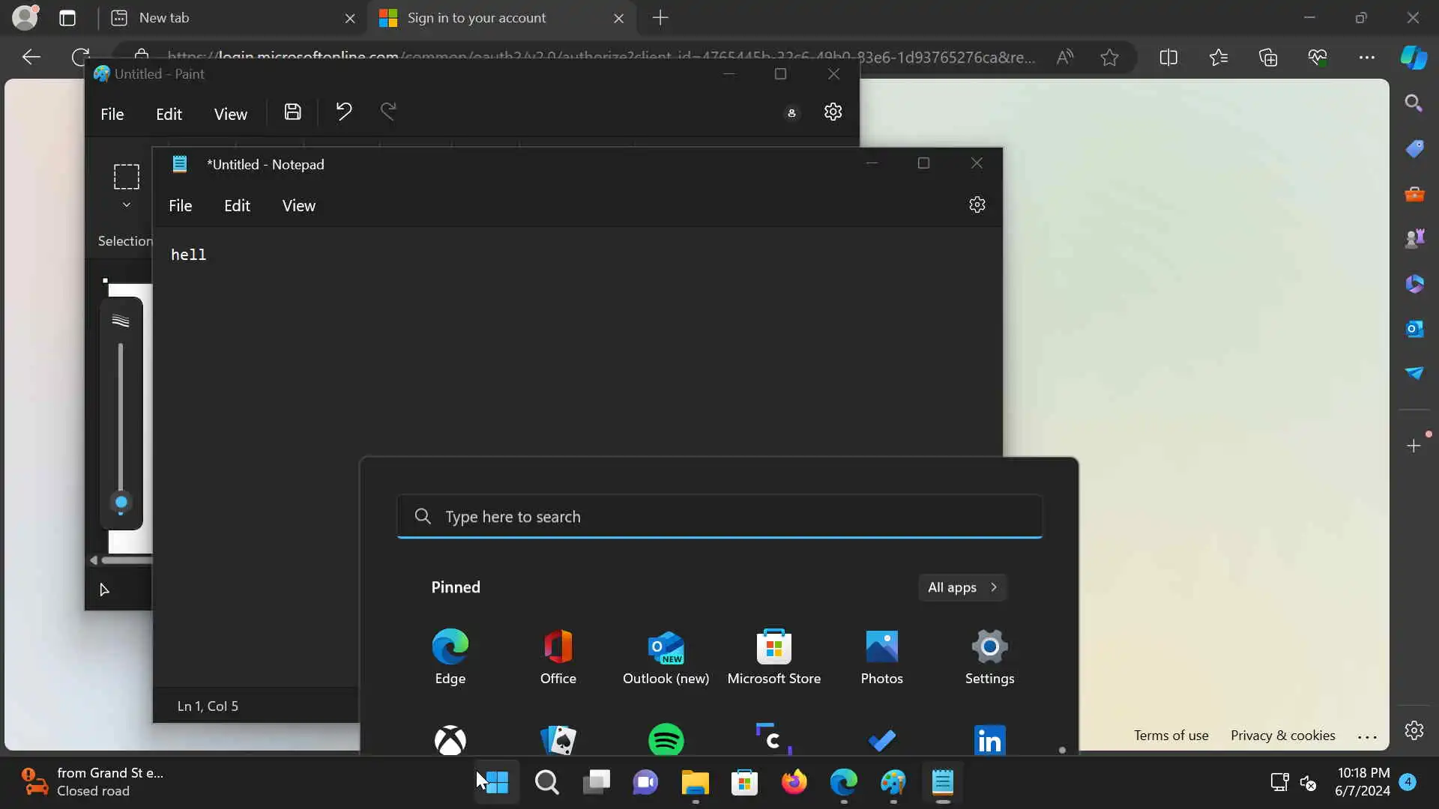Click Privacy & cookies link
Viewport: 1439px width, 809px height.
[1282, 736]
